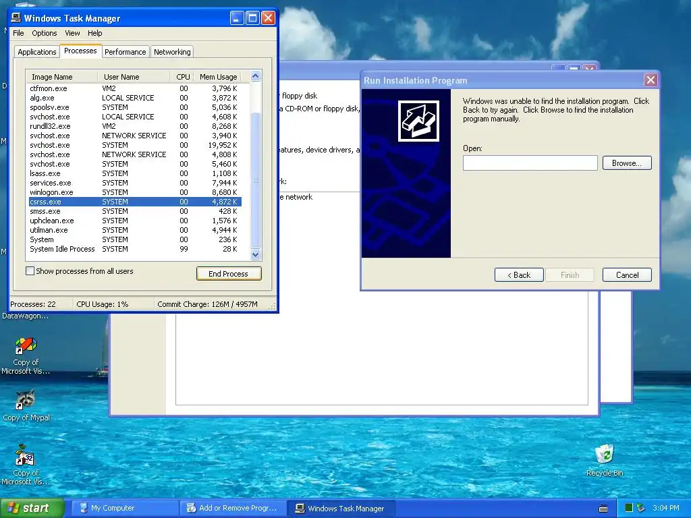Viewport: 691px width, 518px height.
Task: Open the File menu in Task Manager
Action: 18,33
